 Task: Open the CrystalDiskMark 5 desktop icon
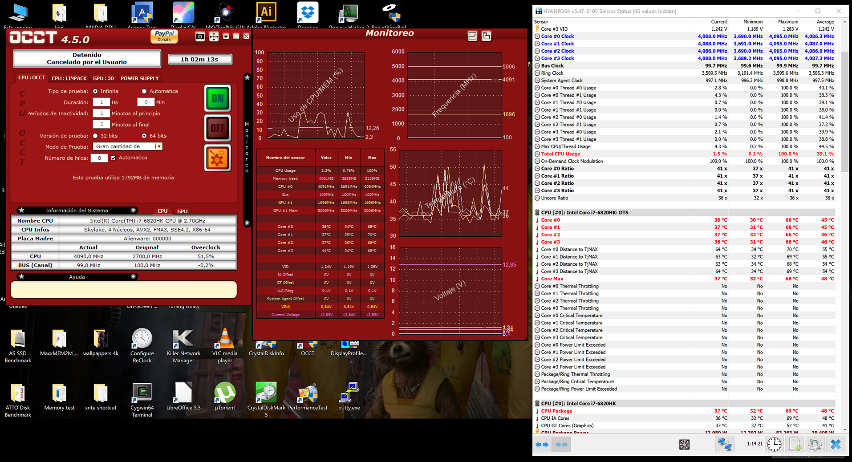coord(266,400)
